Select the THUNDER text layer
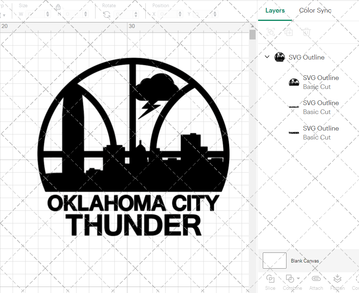 tap(321, 133)
